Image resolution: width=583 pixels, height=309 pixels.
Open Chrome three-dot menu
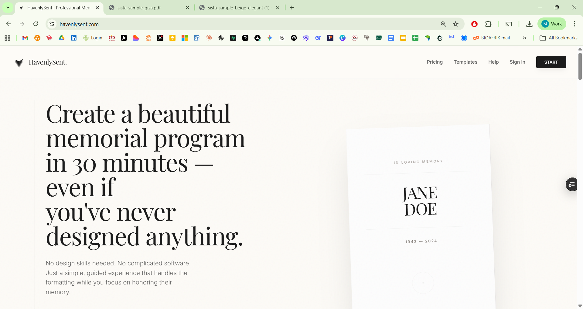pyautogui.click(x=574, y=24)
